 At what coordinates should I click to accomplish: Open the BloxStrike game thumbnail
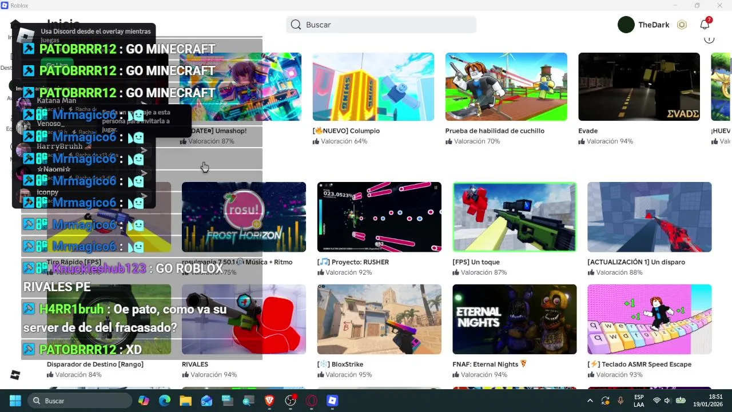(379, 319)
